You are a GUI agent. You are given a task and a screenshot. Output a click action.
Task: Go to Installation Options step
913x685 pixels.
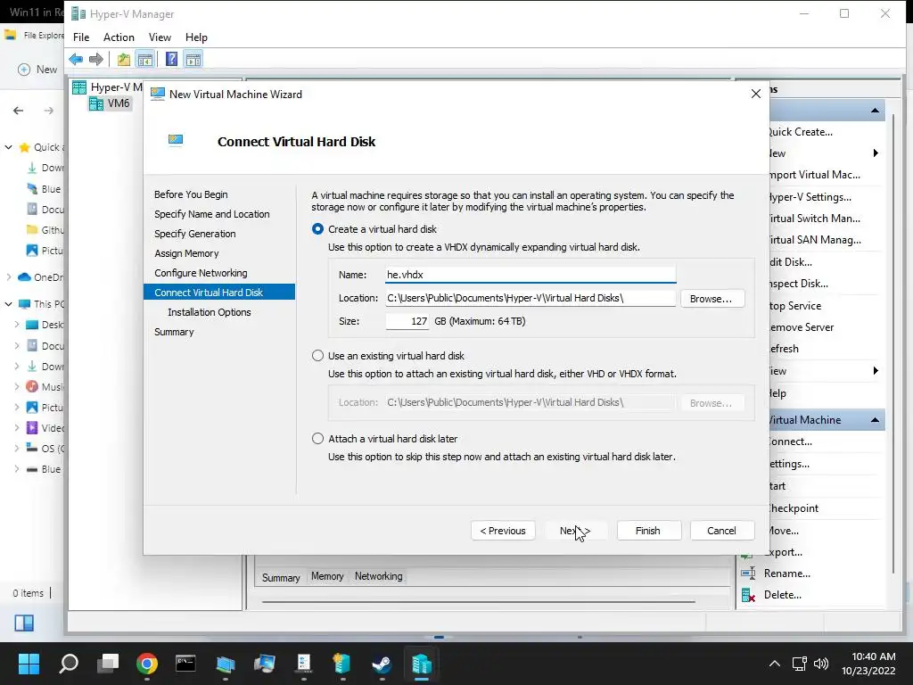(x=209, y=312)
